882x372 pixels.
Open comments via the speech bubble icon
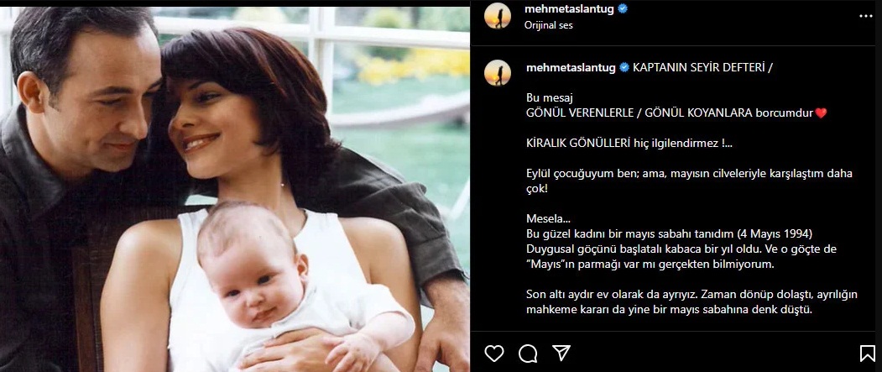pyautogui.click(x=528, y=353)
